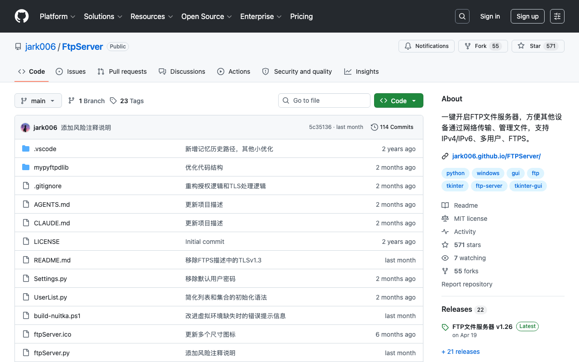
Task: Switch to Security and quality tab
Action: pyautogui.click(x=297, y=71)
